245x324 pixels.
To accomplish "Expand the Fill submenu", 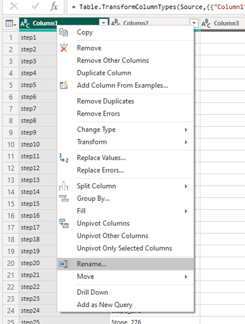I will (x=186, y=211).
